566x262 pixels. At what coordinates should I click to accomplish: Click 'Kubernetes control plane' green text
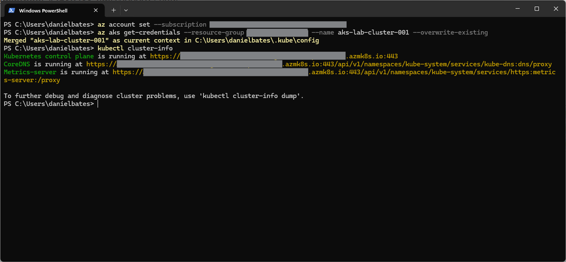pos(49,56)
